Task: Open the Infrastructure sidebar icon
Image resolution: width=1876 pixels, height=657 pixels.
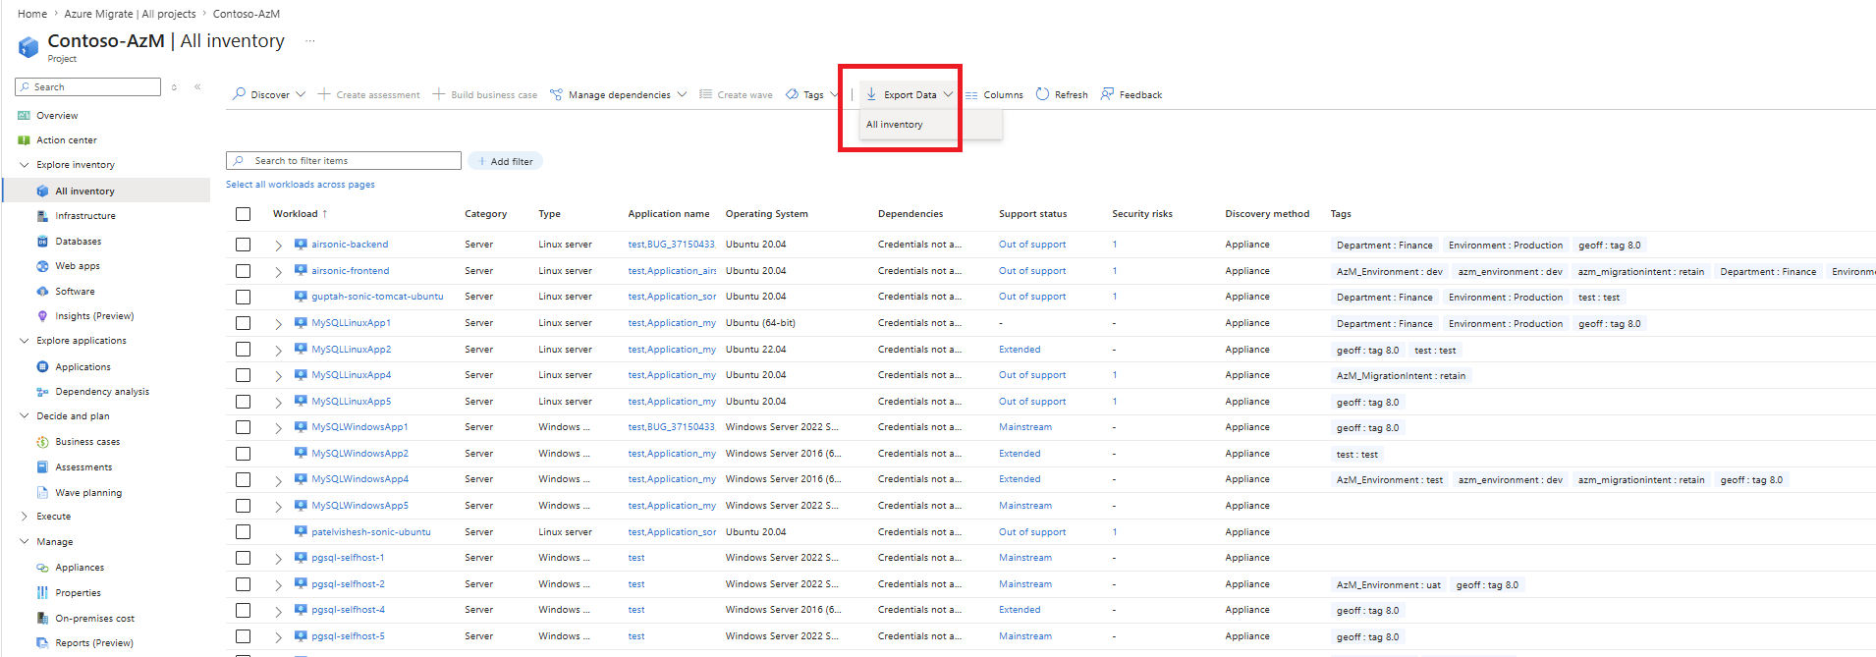Action: [42, 216]
